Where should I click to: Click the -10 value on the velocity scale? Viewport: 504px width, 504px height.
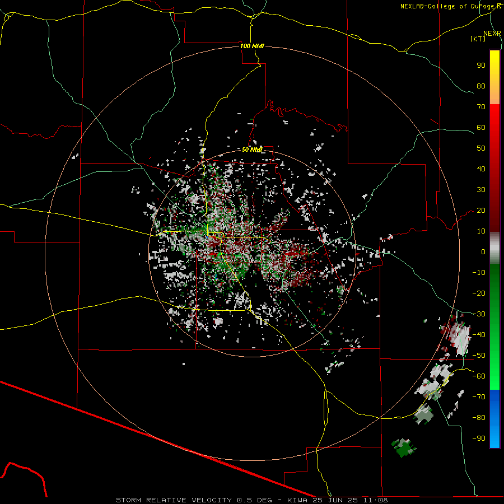(x=479, y=273)
